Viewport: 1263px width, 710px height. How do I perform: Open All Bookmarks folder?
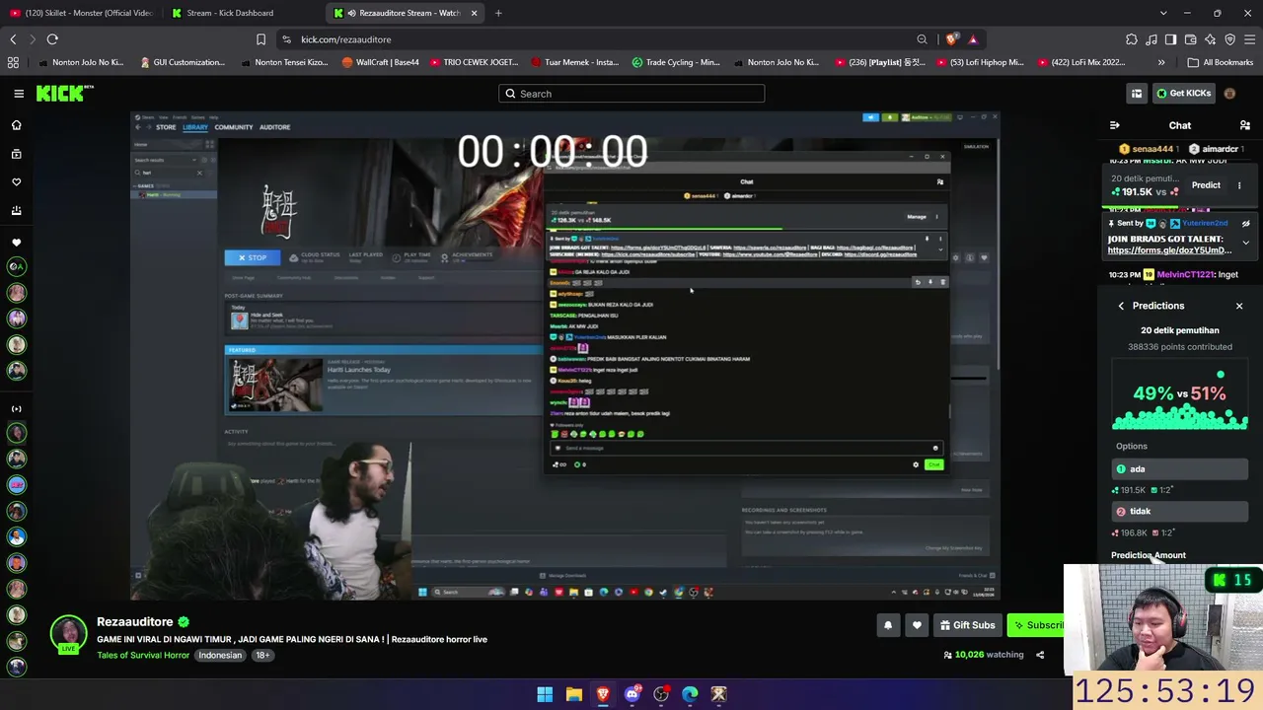1221,62
